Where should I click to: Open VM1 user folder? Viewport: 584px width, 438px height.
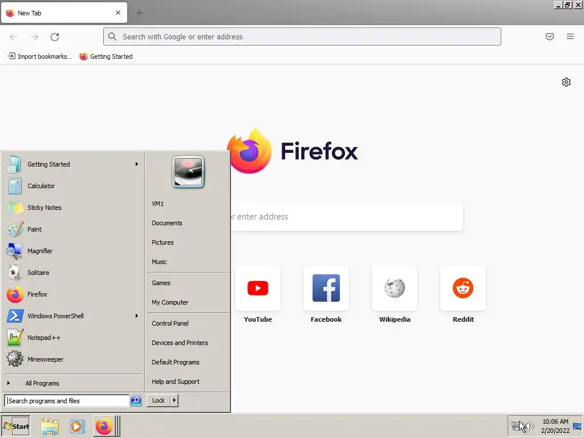click(x=188, y=204)
